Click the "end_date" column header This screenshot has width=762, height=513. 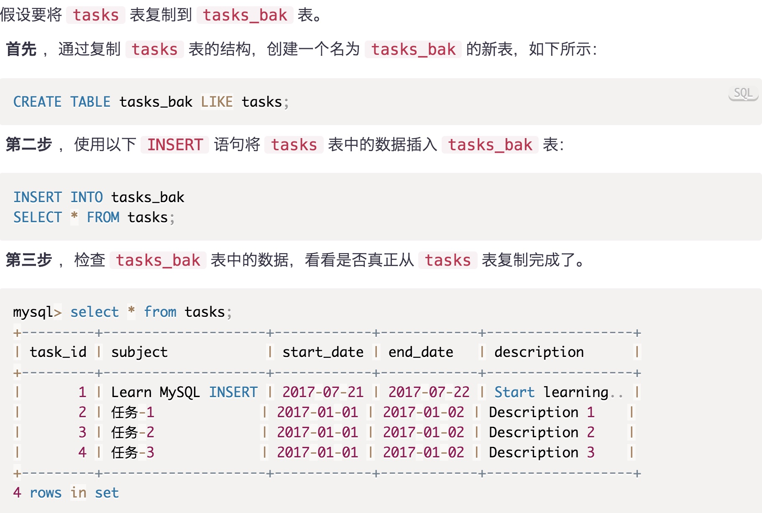[x=421, y=352]
